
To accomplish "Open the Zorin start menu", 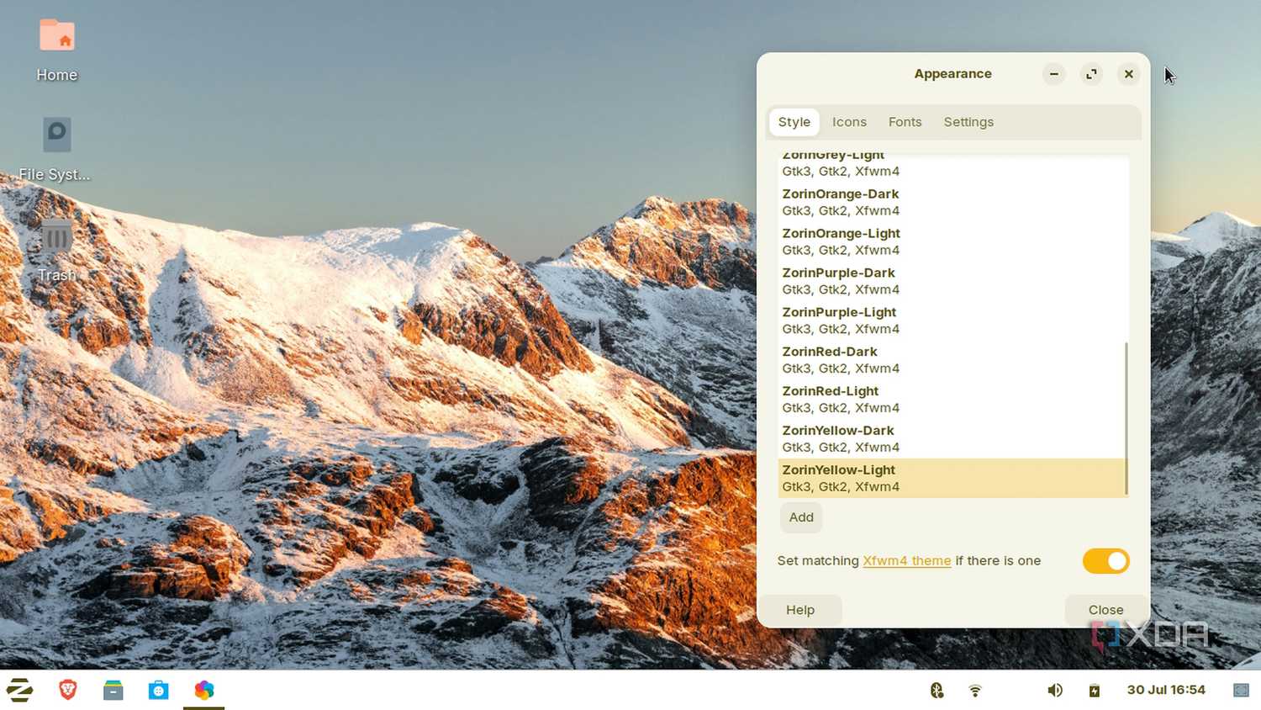I will tap(19, 690).
